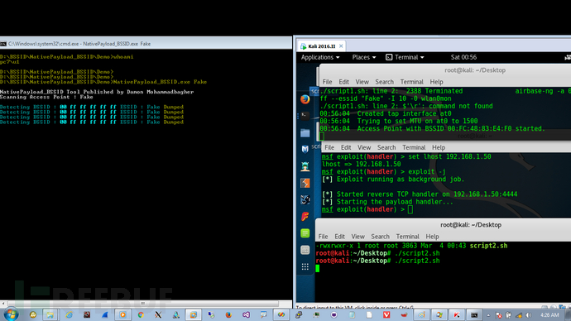Open the Places menu in Kali
Screen dimensions: 571x321
[x=364, y=57]
